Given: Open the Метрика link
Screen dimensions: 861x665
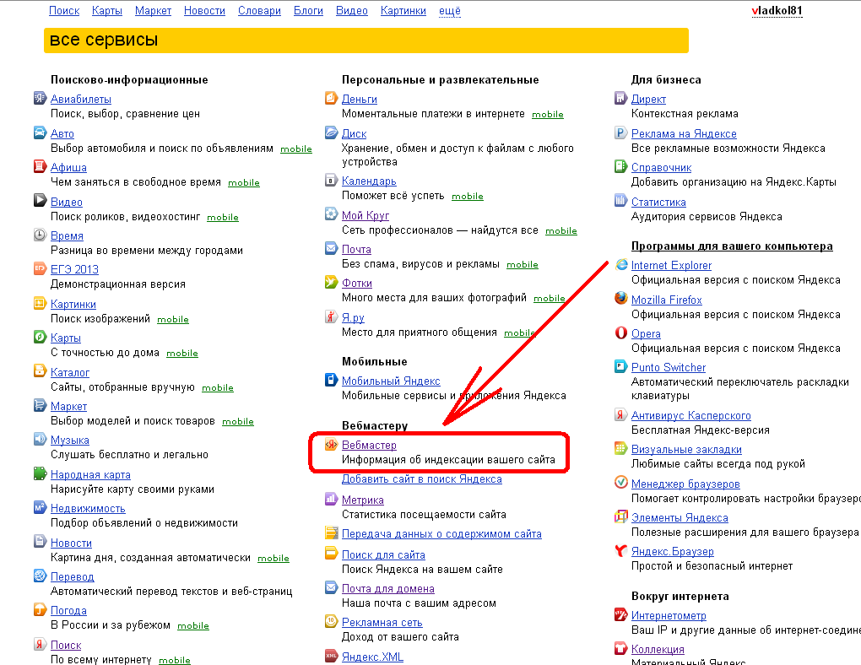Looking at the screenshot, I should [x=362, y=500].
